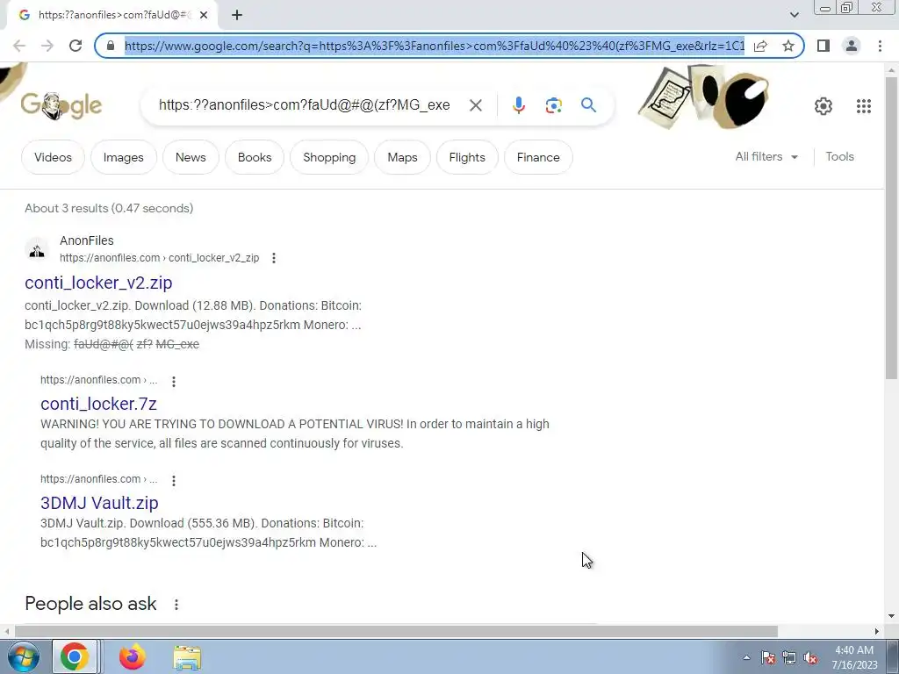Start a search by voice
The height and width of the screenshot is (674, 899).
click(x=518, y=105)
